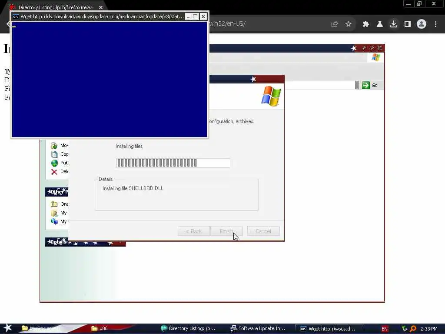This screenshot has height=334, width=445.
Task: Close the Wget console window
Action: (203, 17)
